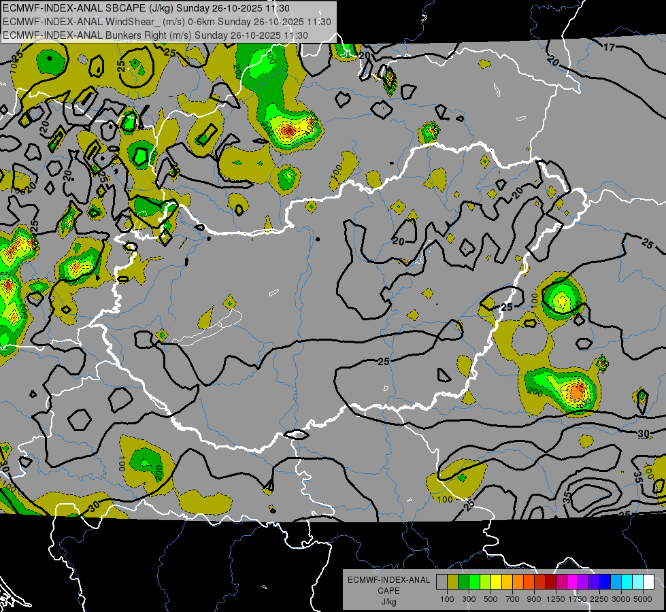Select the bright cyan legend swatch
This screenshot has width=666, height=612.
pos(627,582)
